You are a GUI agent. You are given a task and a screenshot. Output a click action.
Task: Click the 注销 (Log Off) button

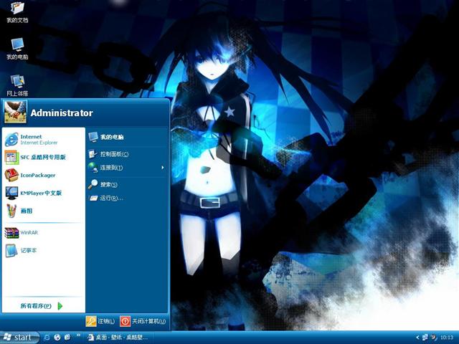(100, 321)
